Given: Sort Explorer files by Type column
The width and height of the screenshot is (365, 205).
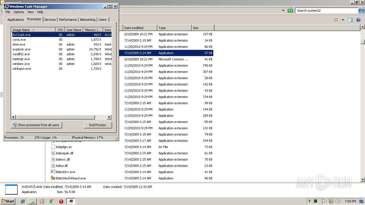Looking at the screenshot, I should click(174, 28).
